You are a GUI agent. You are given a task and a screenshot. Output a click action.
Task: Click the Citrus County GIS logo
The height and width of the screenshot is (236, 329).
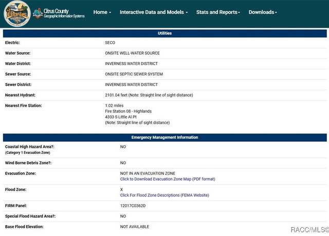click(x=59, y=14)
